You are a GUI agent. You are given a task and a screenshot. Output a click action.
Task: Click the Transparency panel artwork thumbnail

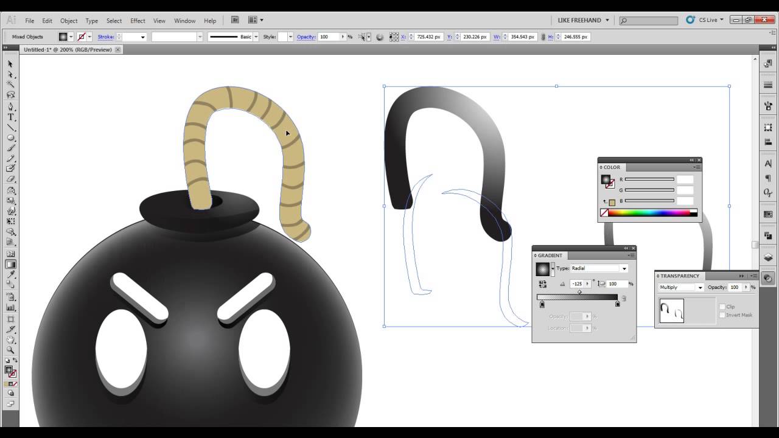671,311
